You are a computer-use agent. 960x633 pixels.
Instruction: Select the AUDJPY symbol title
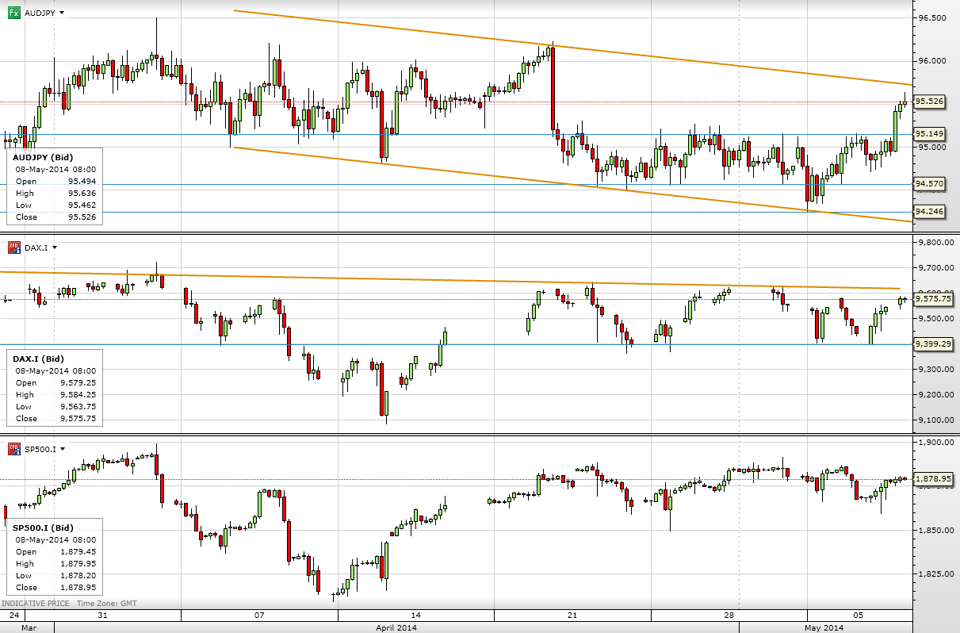pyautogui.click(x=40, y=13)
